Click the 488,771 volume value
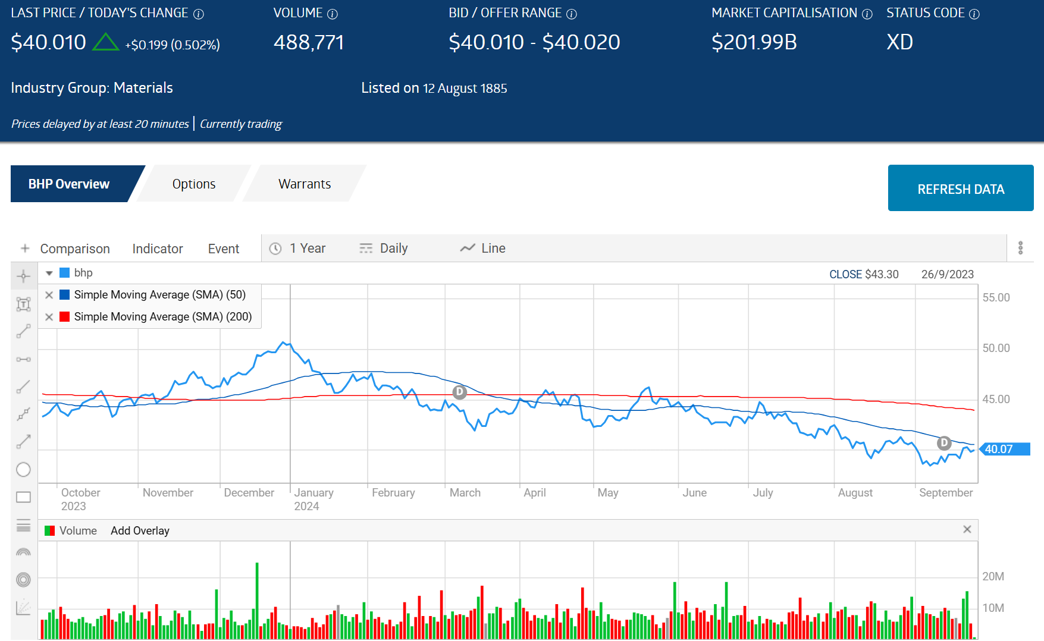The image size is (1044, 641). pos(309,42)
